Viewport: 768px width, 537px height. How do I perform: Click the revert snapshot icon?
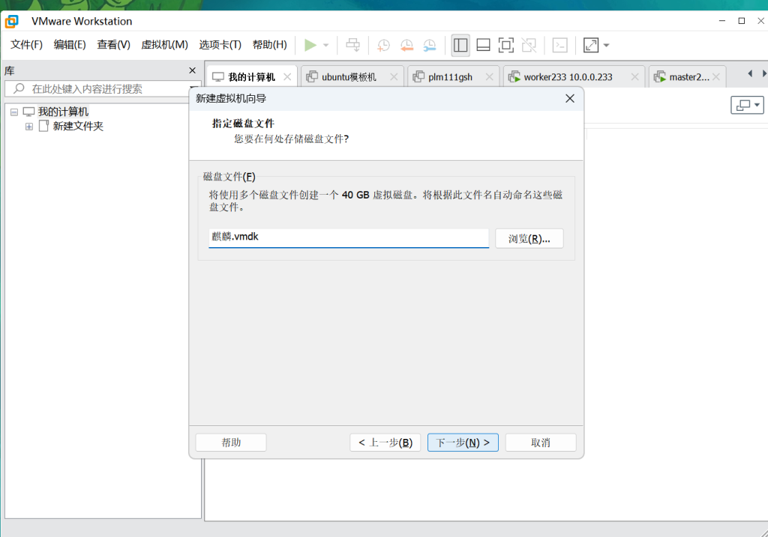pyautogui.click(x=406, y=45)
